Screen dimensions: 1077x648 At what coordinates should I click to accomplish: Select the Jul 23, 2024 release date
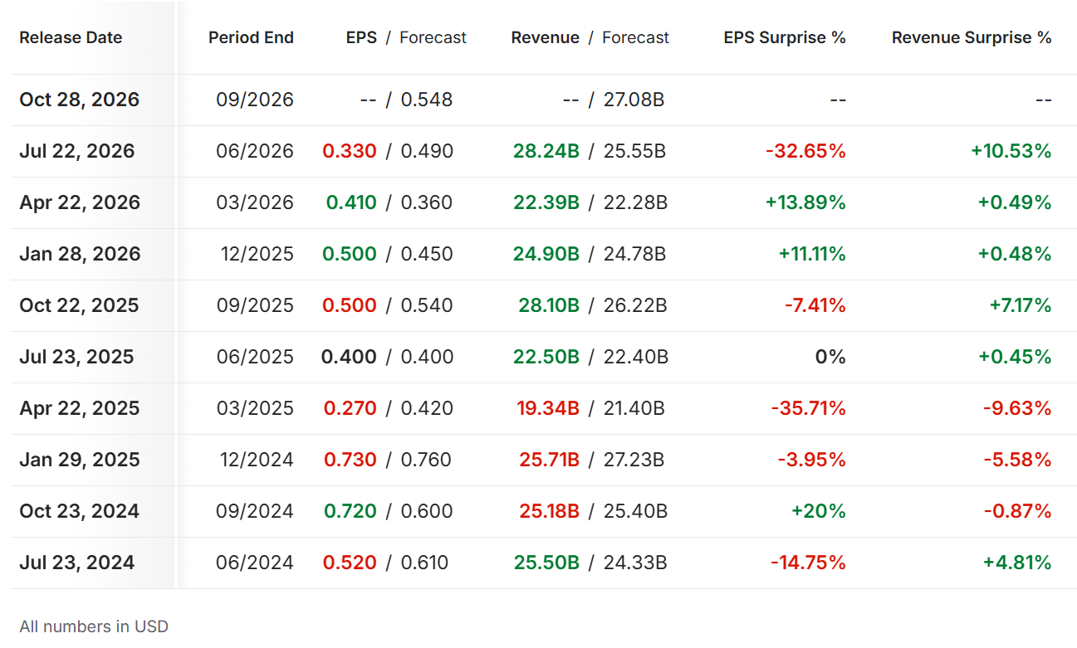pyautogui.click(x=77, y=563)
